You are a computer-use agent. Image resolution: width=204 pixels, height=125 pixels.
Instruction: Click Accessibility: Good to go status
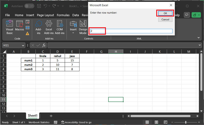tap(76, 122)
